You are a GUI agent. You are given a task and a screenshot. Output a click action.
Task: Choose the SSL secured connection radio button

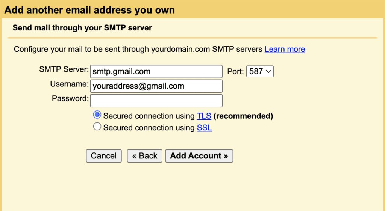[x=97, y=127]
